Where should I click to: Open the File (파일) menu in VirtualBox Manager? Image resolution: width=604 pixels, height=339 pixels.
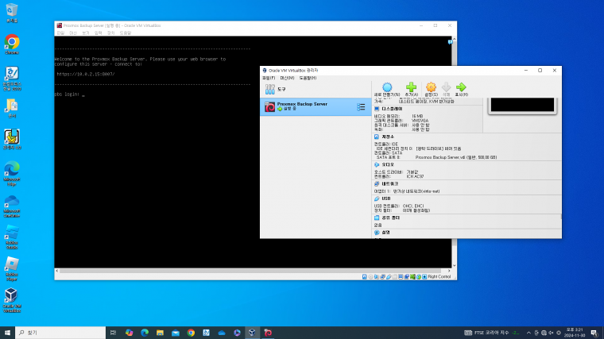coord(269,78)
